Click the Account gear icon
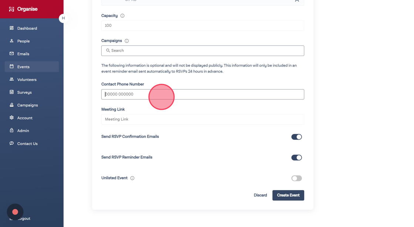The width and height of the screenshot is (414, 227). point(11,118)
